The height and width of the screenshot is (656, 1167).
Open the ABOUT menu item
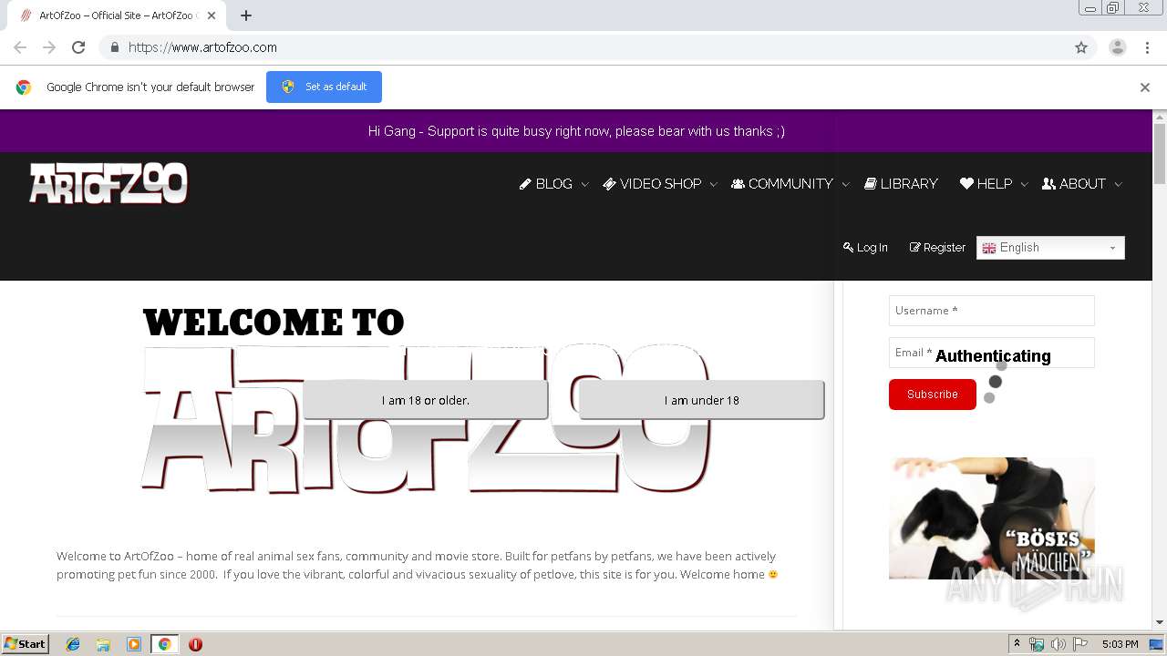(1073, 183)
